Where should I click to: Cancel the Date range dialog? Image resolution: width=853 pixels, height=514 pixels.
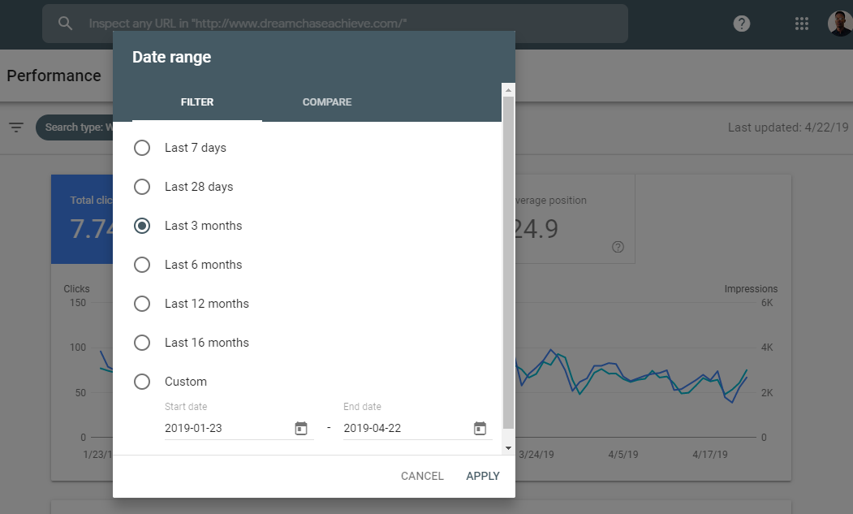422,476
